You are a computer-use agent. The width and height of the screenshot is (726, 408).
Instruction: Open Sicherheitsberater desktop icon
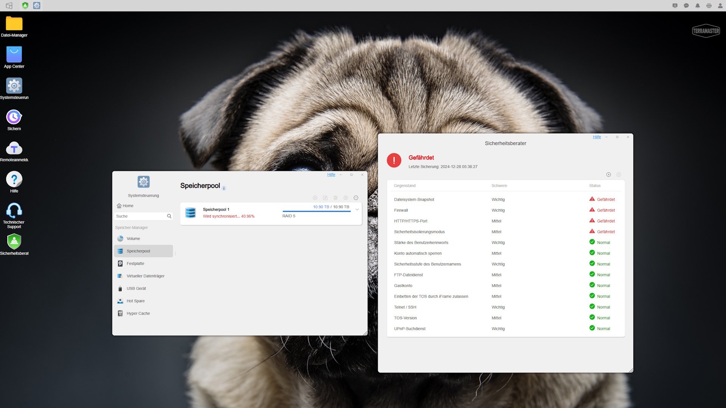14,245
